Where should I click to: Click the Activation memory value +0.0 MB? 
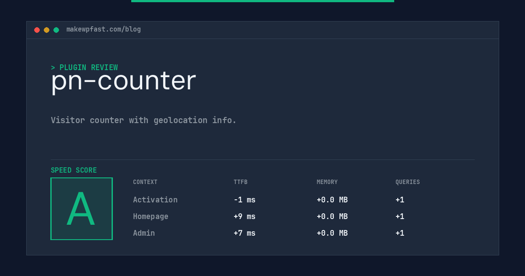(332, 200)
